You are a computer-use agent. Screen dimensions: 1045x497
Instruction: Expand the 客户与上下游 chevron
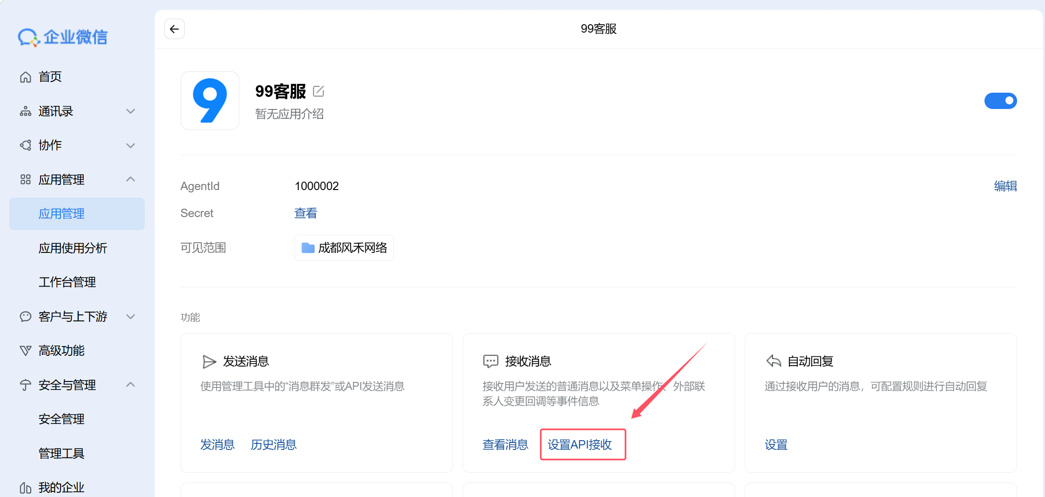tap(131, 317)
